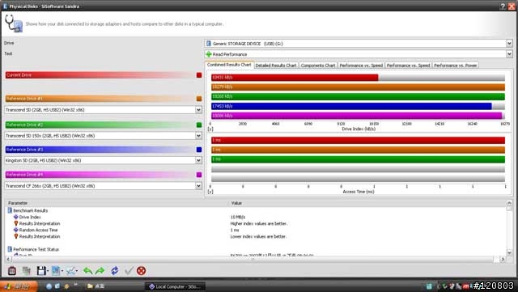Open the Windows Start button
The width and height of the screenshot is (518, 292).
click(x=19, y=286)
